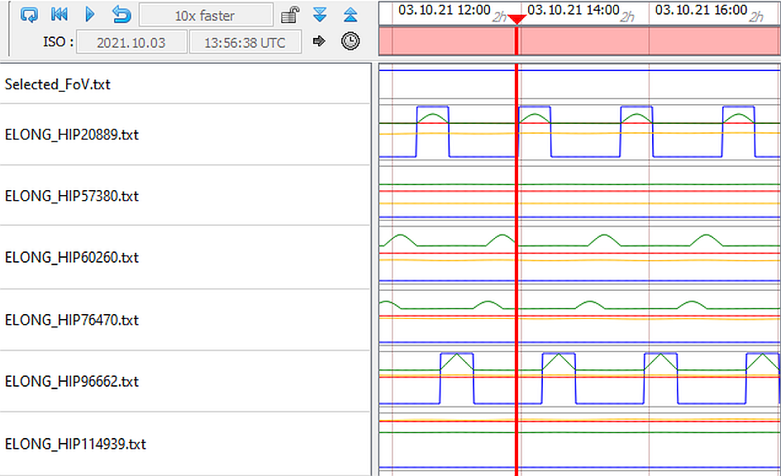The width and height of the screenshot is (781, 476).
Task: Select the red triangle time cursor marker
Action: tap(517, 19)
